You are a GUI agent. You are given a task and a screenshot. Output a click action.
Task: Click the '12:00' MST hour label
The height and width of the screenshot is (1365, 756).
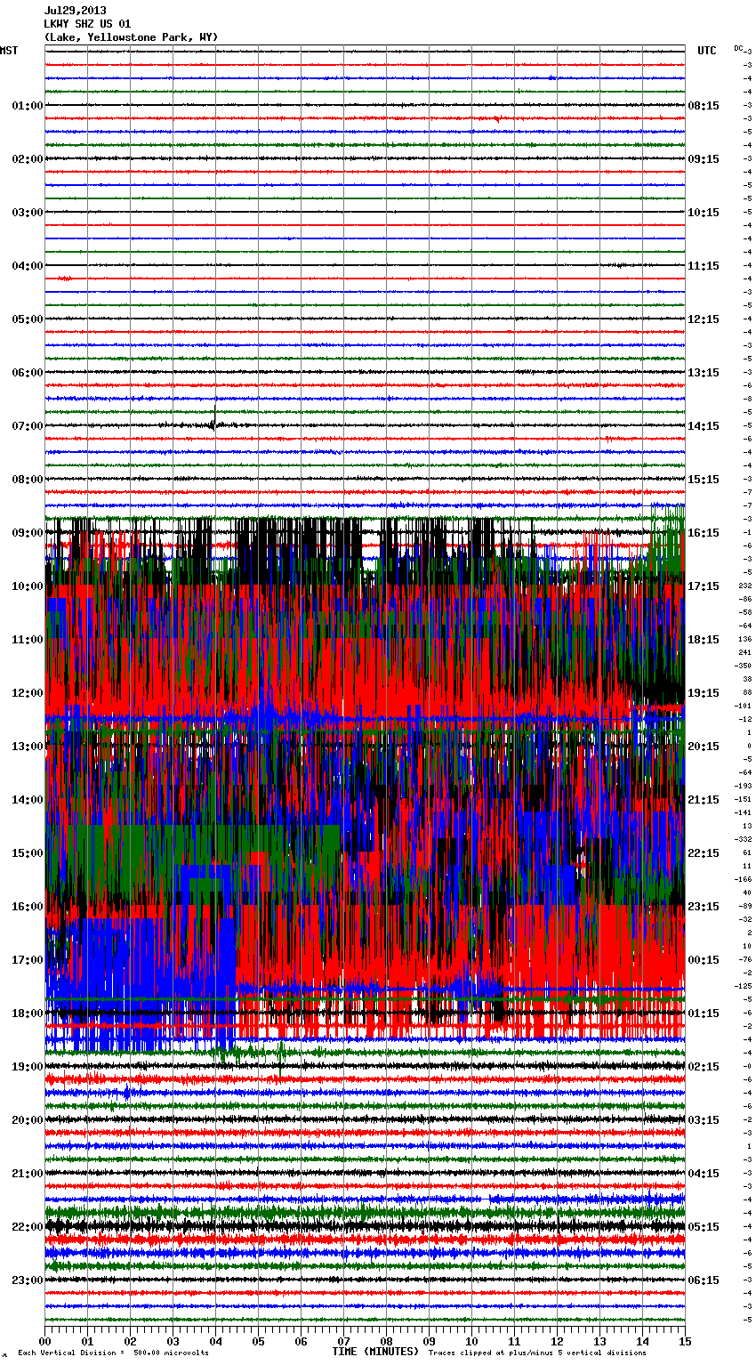[27, 693]
